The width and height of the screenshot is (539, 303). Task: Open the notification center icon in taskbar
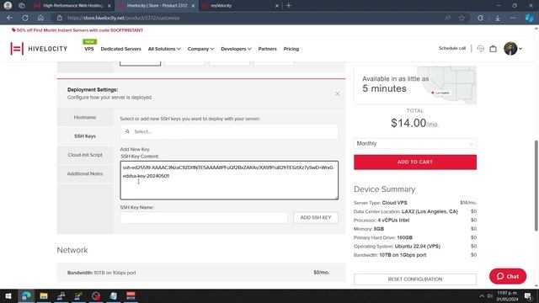click(528, 295)
